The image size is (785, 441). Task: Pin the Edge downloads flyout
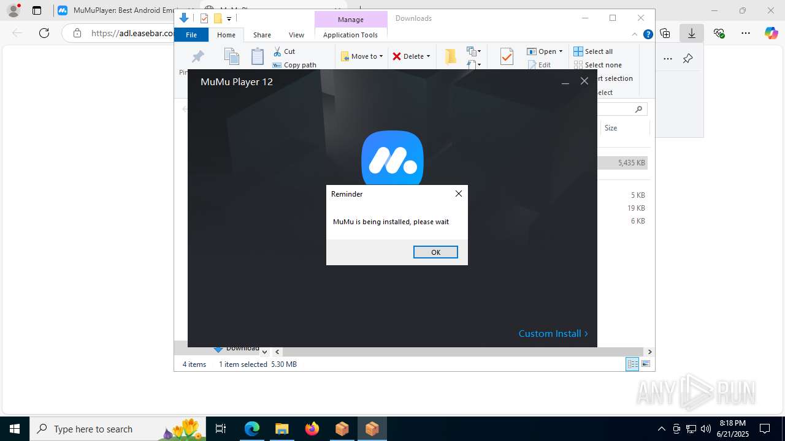click(687, 59)
